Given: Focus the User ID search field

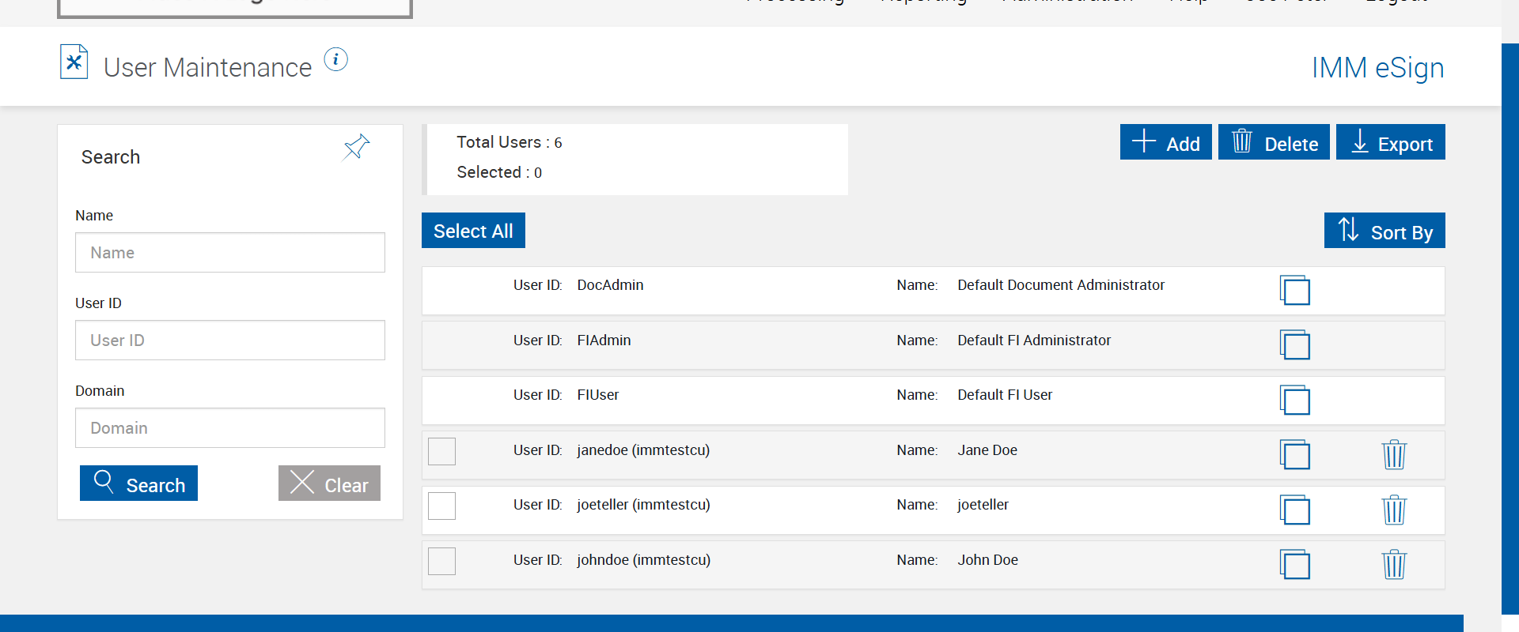Looking at the screenshot, I should 230,340.
